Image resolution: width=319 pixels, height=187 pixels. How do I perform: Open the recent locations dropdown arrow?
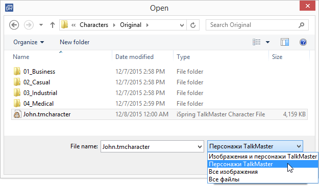tap(41, 25)
